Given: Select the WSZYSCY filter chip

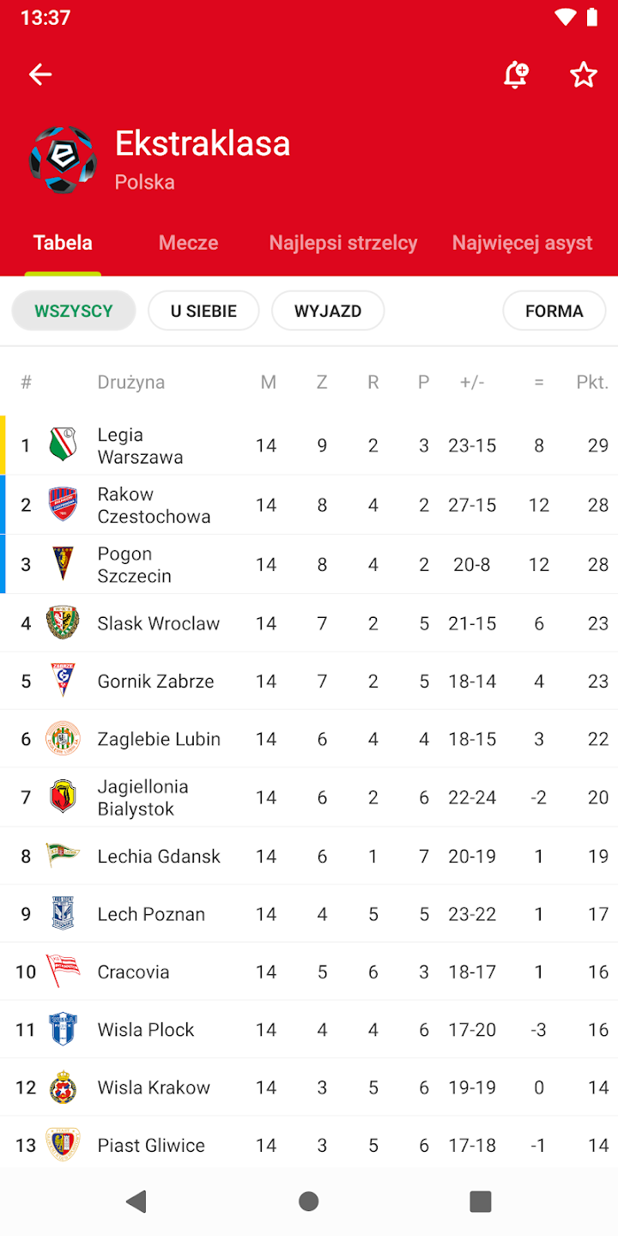Looking at the screenshot, I should coord(74,311).
